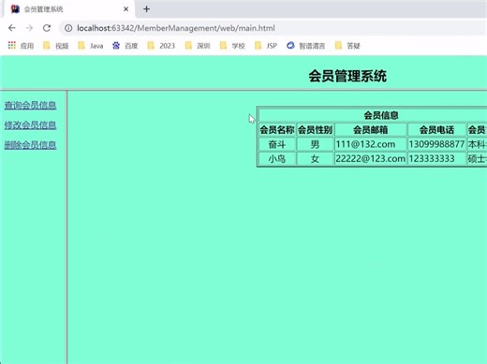
Task: Open the 百度 bookmark
Action: (x=125, y=46)
